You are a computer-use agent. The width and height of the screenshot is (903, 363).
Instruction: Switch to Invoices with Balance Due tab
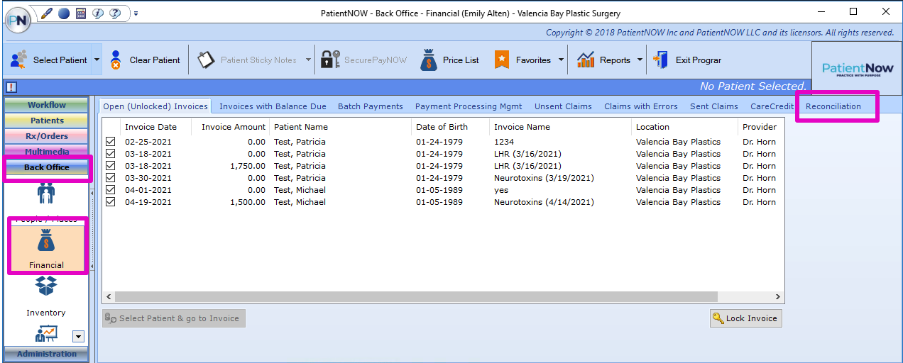tap(273, 106)
